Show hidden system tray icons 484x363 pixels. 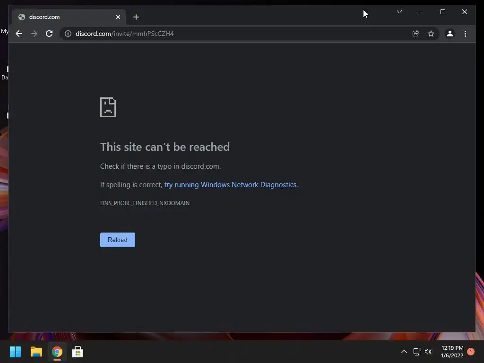pos(404,352)
